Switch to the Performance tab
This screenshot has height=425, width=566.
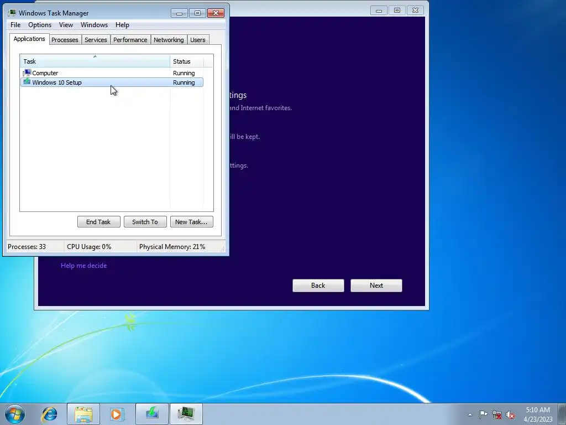[x=130, y=40]
